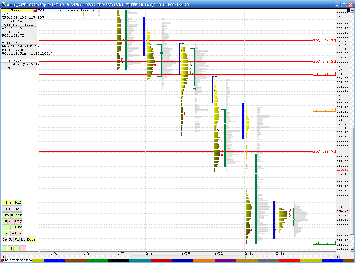Open the More options button
The height and width of the screenshot is (263, 355).
pyautogui.click(x=31, y=239)
